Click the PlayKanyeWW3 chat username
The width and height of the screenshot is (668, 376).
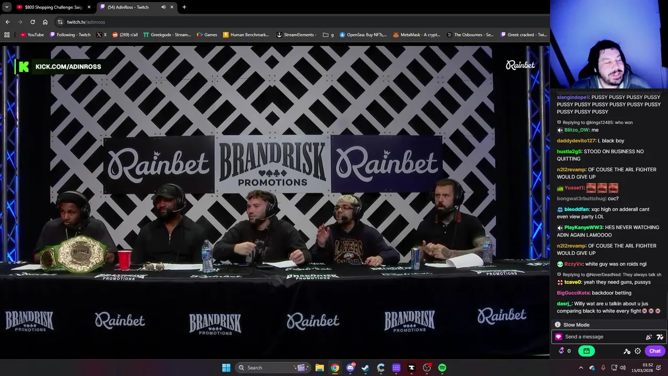(583, 228)
